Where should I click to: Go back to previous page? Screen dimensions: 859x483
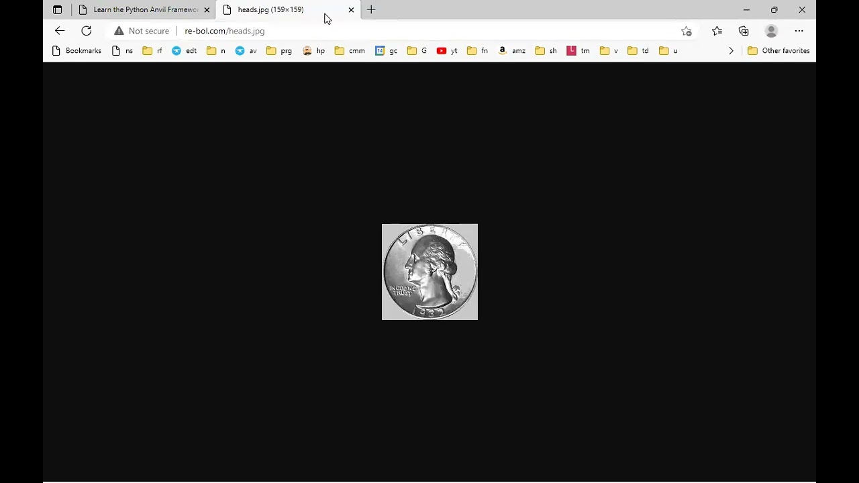(60, 31)
